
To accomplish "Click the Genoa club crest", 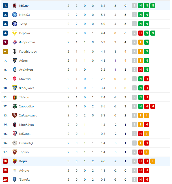I will [14, 97].
